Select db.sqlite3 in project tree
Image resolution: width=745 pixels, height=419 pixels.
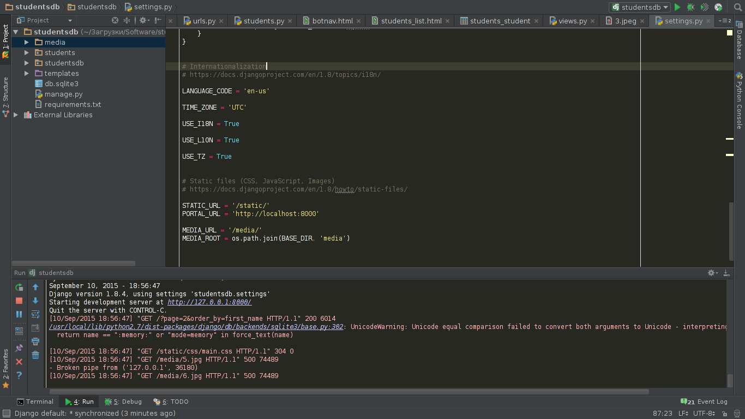[x=62, y=83]
